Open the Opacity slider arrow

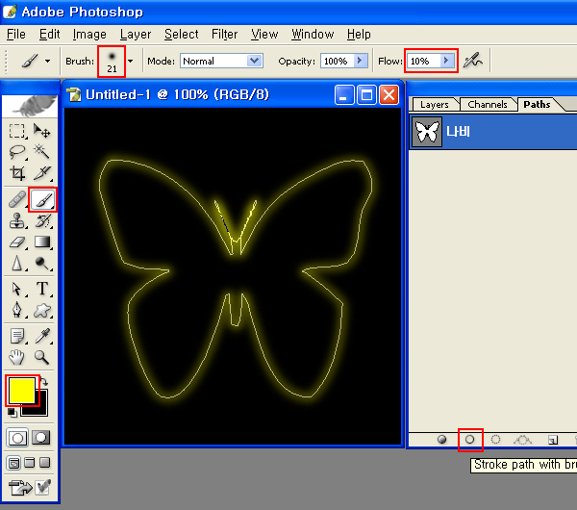pos(360,61)
